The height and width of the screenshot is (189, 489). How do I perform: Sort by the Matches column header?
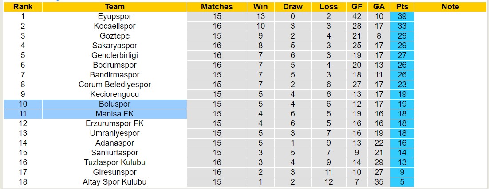click(x=217, y=7)
